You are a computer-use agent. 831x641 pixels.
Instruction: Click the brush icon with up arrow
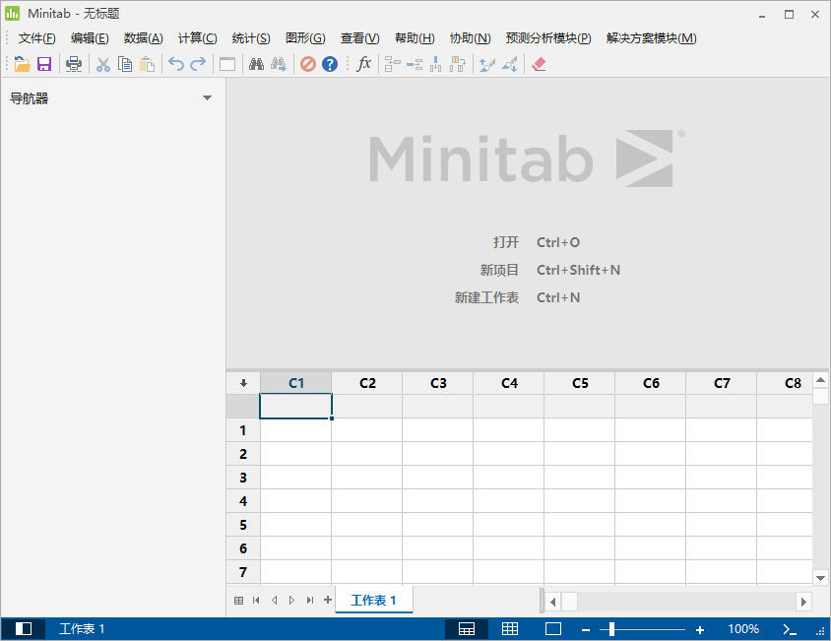487,64
